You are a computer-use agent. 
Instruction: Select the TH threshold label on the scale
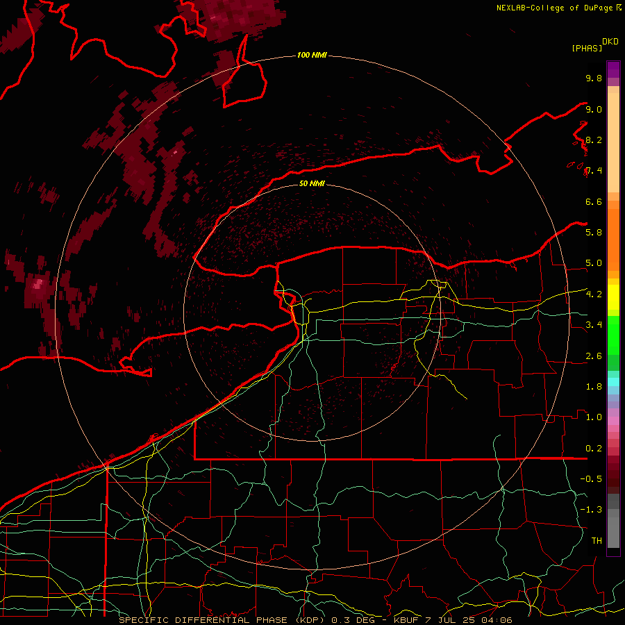pyautogui.click(x=597, y=541)
